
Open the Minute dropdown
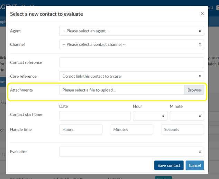pyautogui.click(x=187, y=116)
